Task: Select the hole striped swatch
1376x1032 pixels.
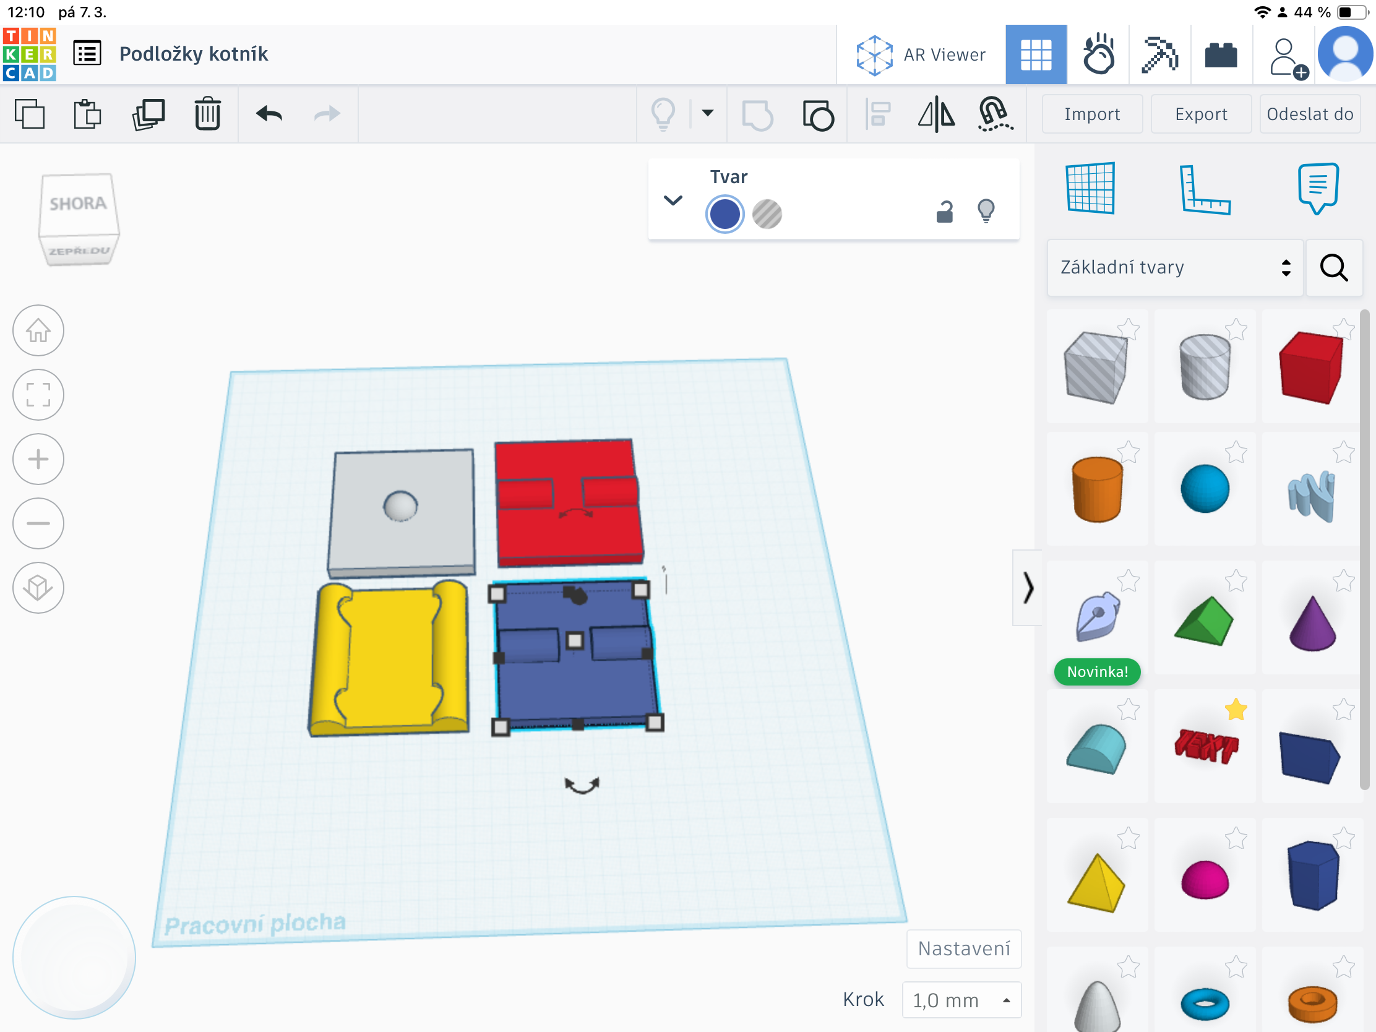Action: click(767, 214)
